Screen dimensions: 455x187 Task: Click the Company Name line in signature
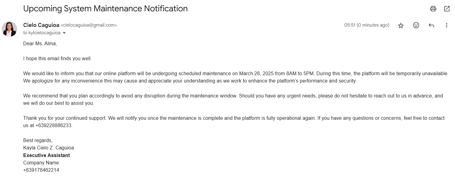[x=41, y=163]
